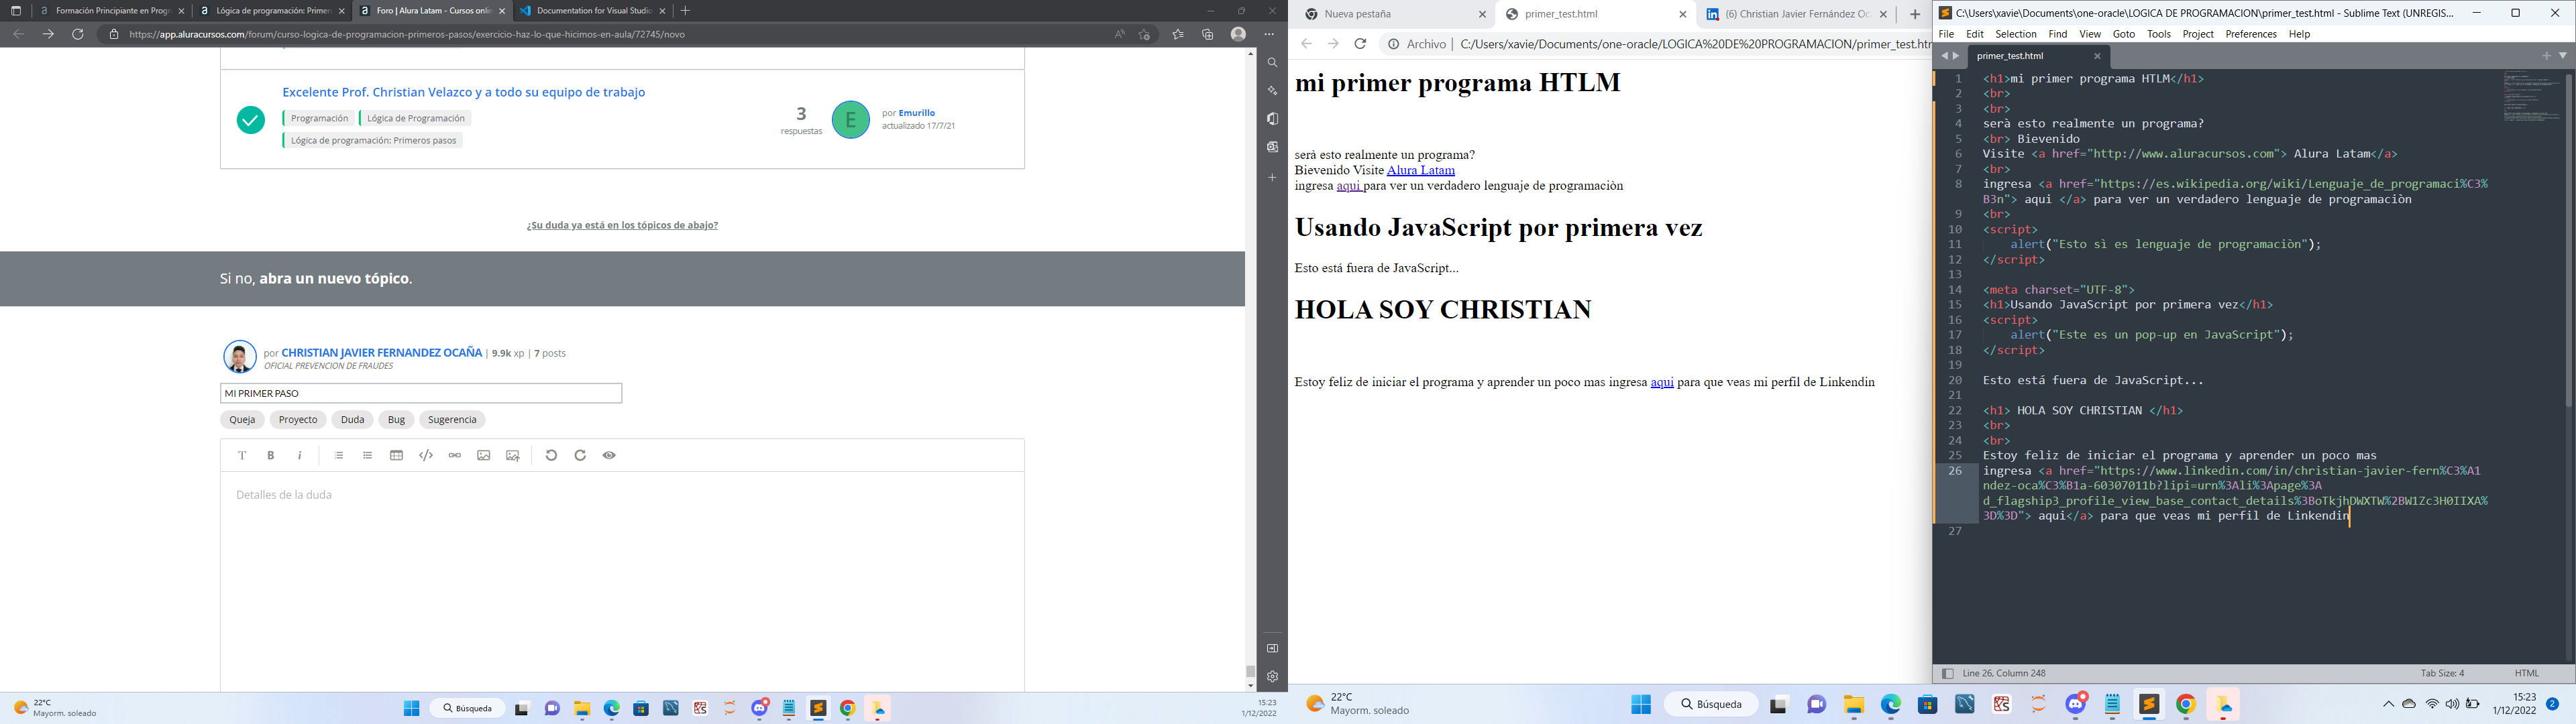Toggle Sublime side bar icon in status bar

coord(1947,674)
